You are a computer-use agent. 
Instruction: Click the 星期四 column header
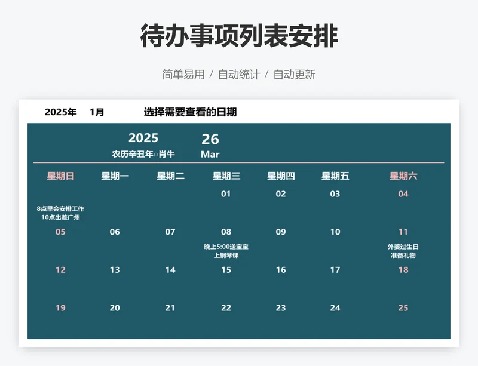click(281, 176)
